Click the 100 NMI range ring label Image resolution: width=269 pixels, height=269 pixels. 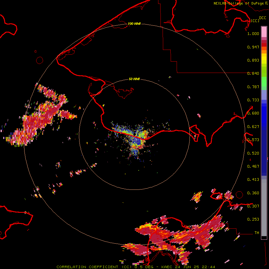pyautogui.click(x=134, y=24)
